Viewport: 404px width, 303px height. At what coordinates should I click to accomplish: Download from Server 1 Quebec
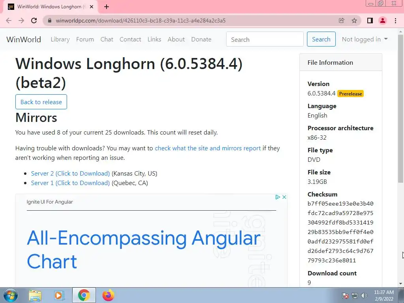70,183
